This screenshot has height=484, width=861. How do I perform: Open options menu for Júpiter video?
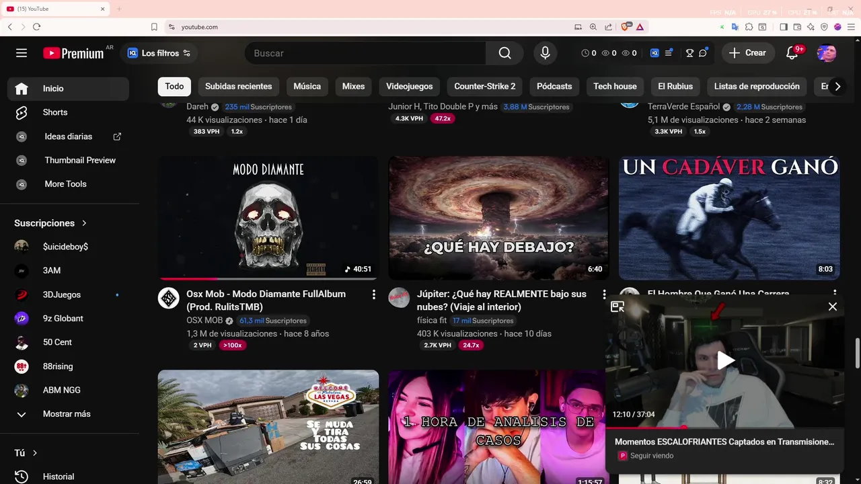[604, 294]
